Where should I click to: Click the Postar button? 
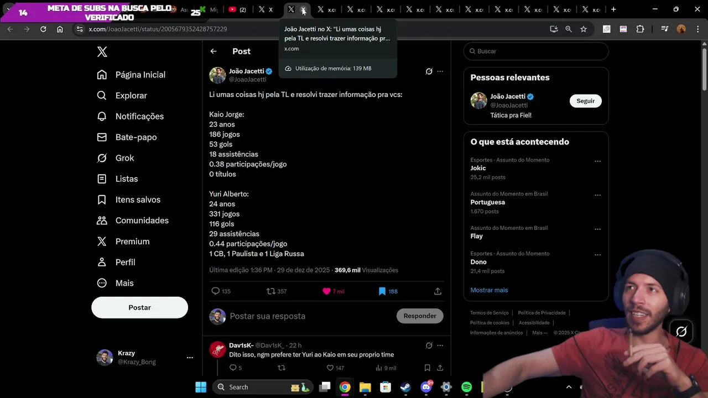pyautogui.click(x=139, y=307)
